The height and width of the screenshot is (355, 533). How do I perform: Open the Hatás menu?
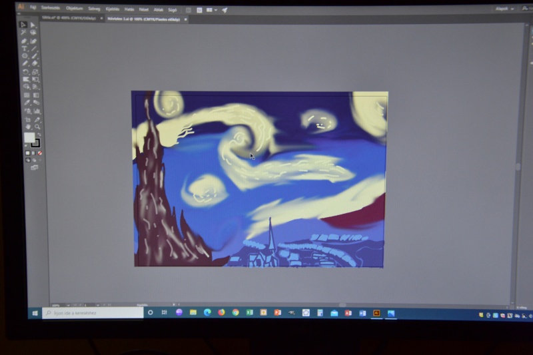(129, 9)
